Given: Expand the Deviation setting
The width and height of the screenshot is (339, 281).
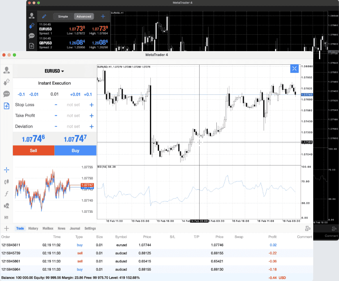Looking at the screenshot, I should (91, 126).
